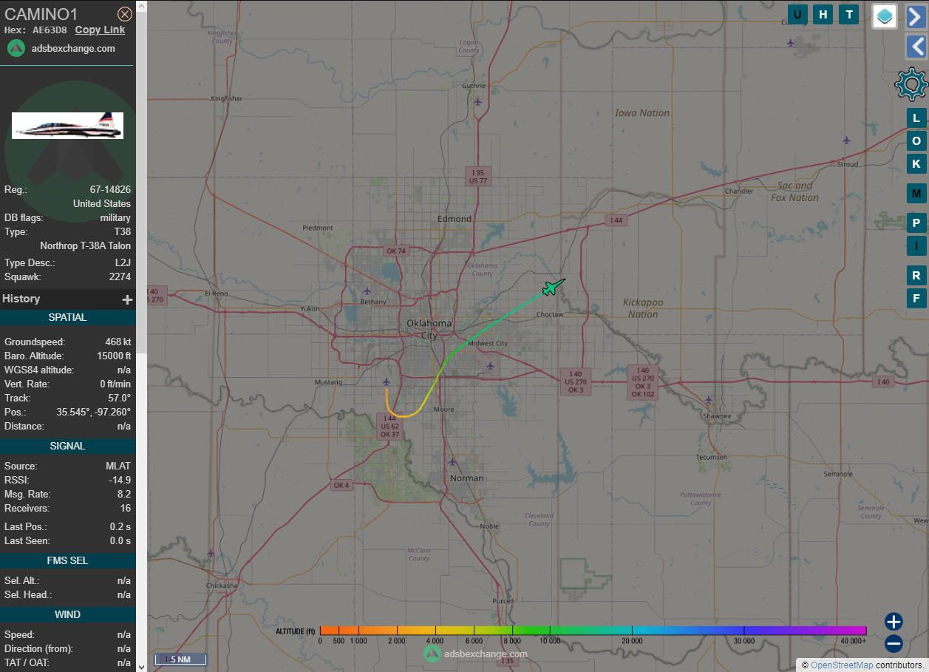The image size is (929, 672).
Task: Click the source value MLAT
Action: pyautogui.click(x=118, y=466)
